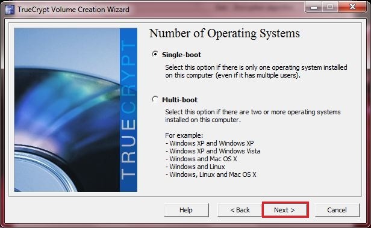Click the Multi-boot description paragraph
This screenshot has height=228, width=371.
[253, 116]
